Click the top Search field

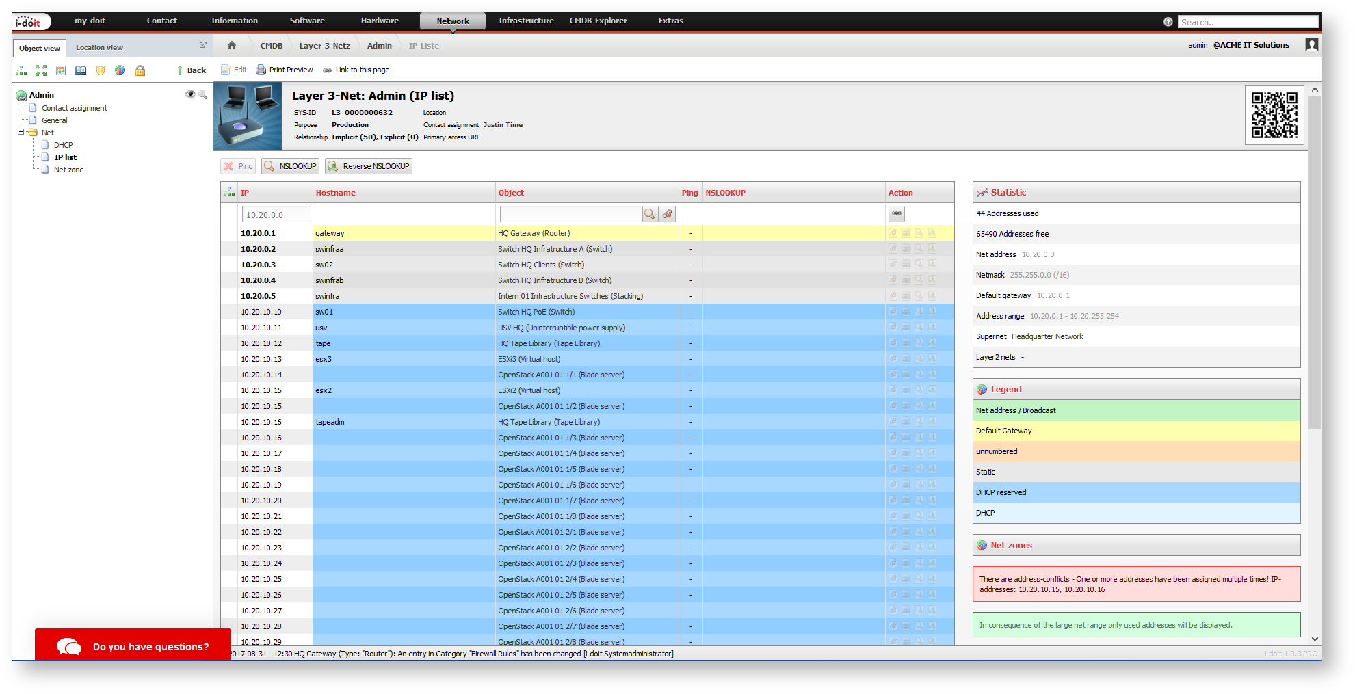(x=1248, y=22)
